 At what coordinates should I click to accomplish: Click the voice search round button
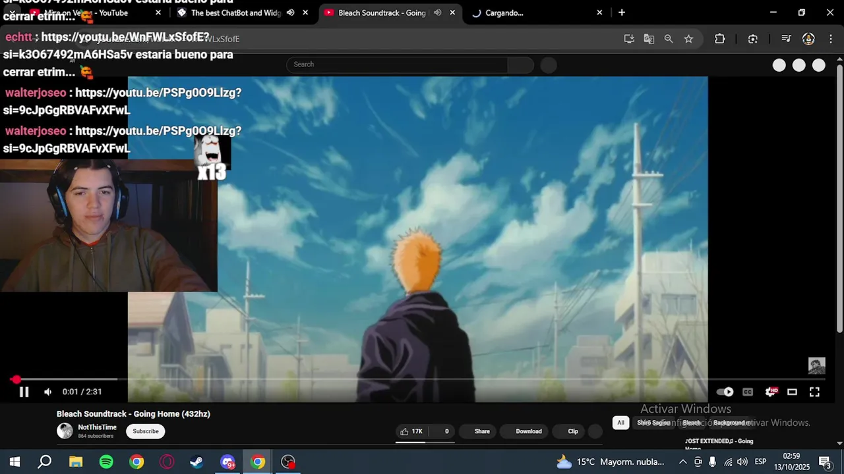[x=549, y=65]
